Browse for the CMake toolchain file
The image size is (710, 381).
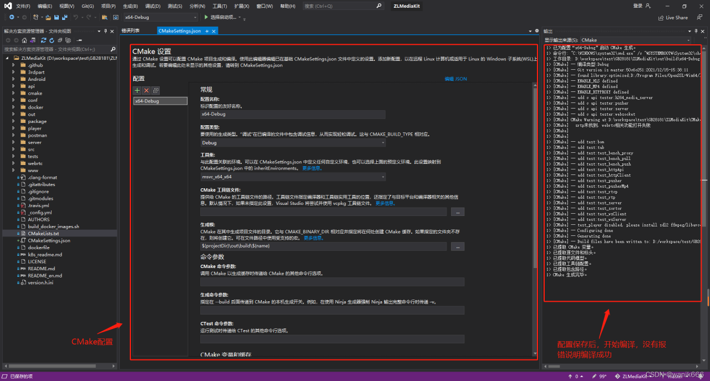click(457, 212)
